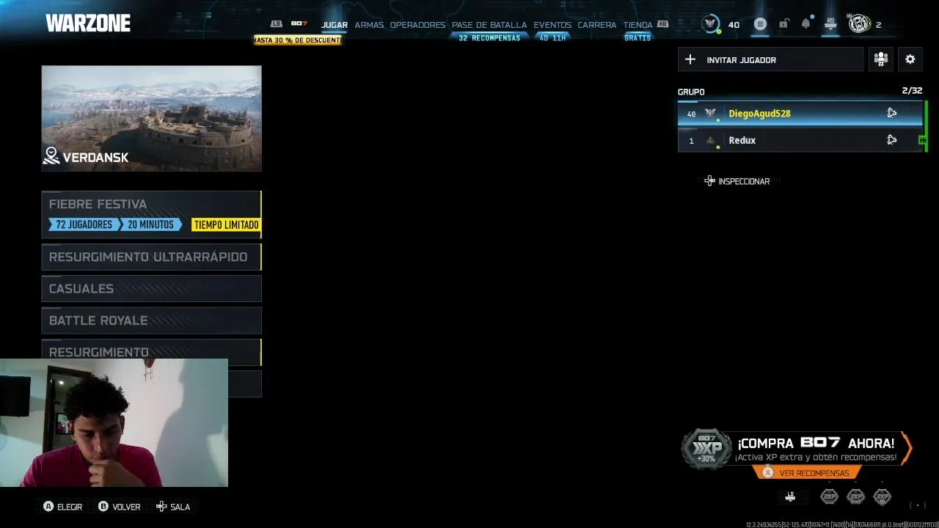Image resolution: width=939 pixels, height=528 pixels.
Task: Click the rank icon beside Redux
Action: pyautogui.click(x=710, y=140)
